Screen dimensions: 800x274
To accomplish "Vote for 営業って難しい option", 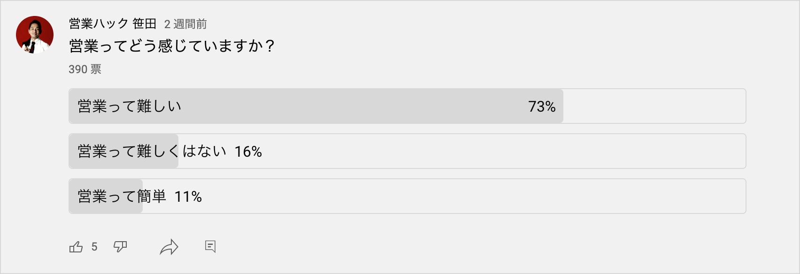I will pyautogui.click(x=130, y=107).
